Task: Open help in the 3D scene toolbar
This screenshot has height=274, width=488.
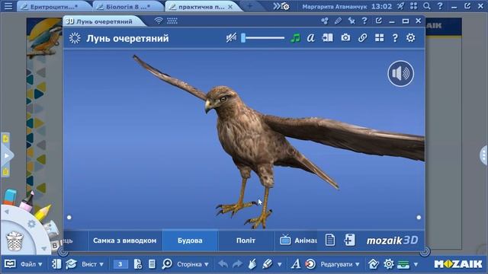Action: click(x=395, y=38)
